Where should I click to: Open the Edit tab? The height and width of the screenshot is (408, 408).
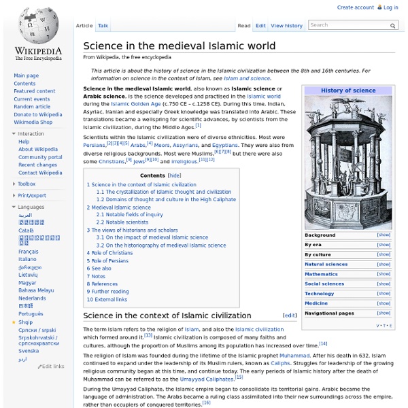[260, 26]
